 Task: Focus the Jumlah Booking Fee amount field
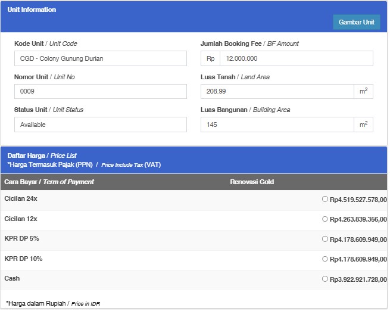(297, 58)
